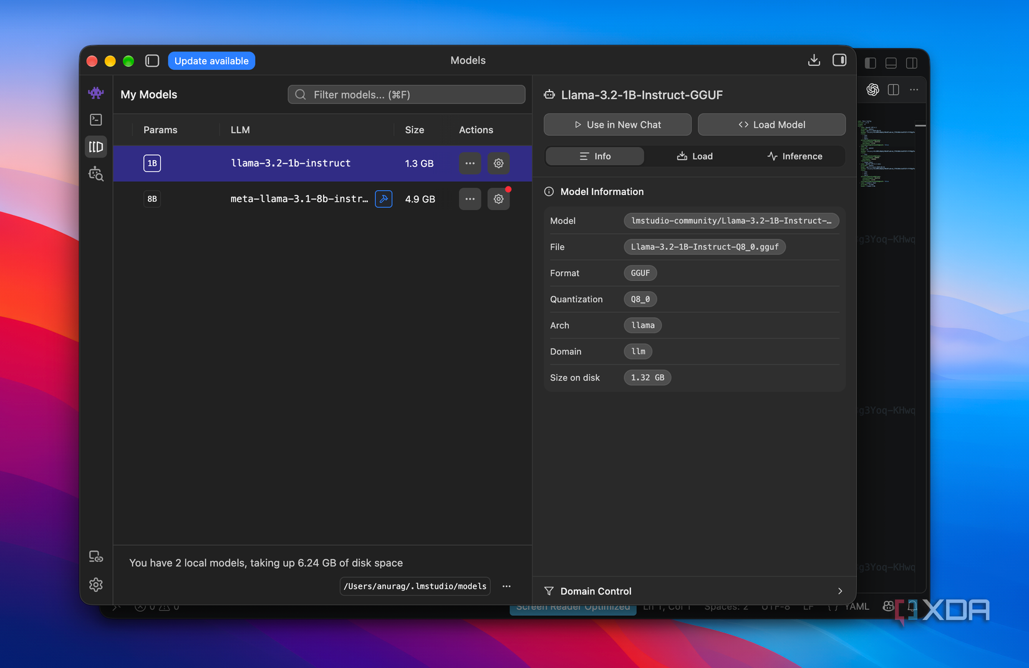
Task: Switch to the Load tab
Action: pyautogui.click(x=695, y=156)
